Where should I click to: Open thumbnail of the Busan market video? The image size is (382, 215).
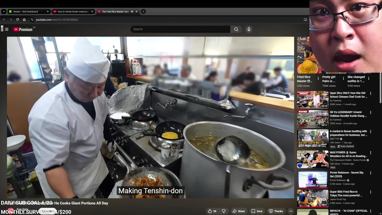pyautogui.click(x=312, y=138)
